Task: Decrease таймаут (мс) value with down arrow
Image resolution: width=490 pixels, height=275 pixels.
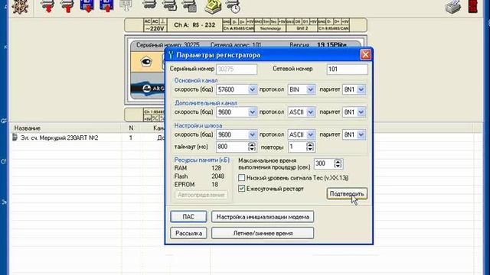Action: [252, 149]
